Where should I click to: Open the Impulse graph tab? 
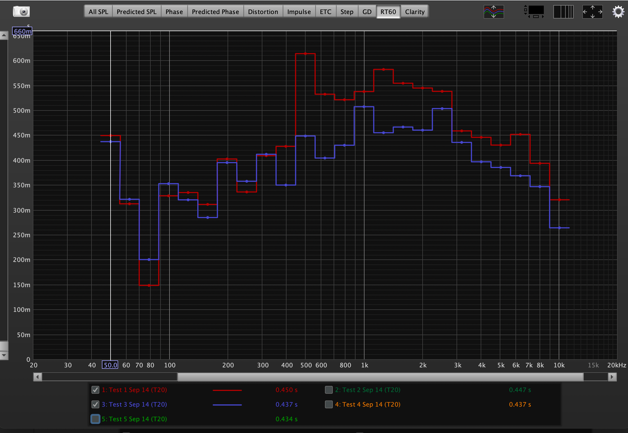pyautogui.click(x=299, y=12)
